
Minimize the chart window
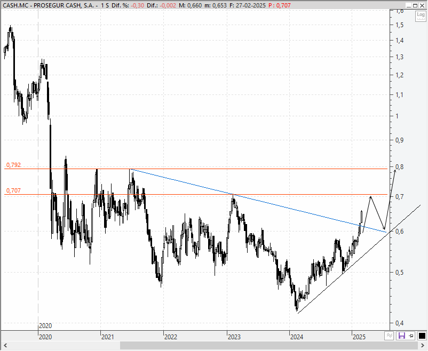[x=408, y=5]
